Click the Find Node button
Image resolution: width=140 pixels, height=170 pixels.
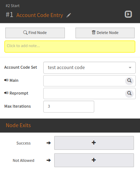(35, 33)
